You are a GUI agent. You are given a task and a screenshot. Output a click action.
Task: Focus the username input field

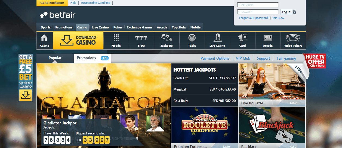tap(258, 5)
